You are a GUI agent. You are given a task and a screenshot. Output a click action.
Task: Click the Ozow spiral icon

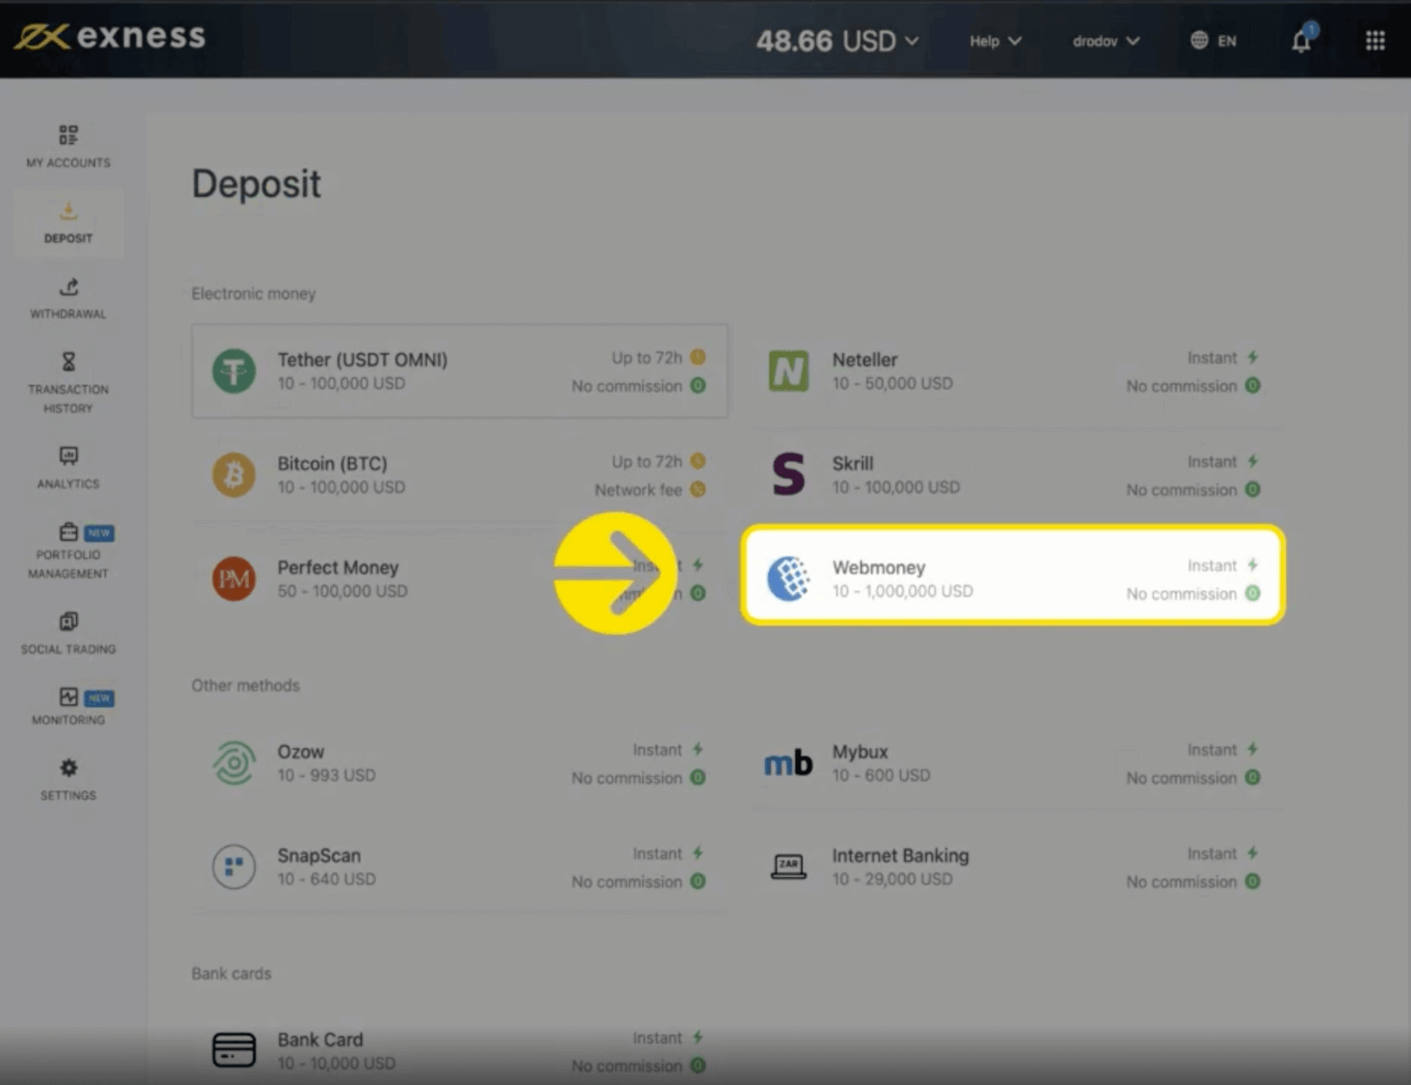tap(234, 763)
